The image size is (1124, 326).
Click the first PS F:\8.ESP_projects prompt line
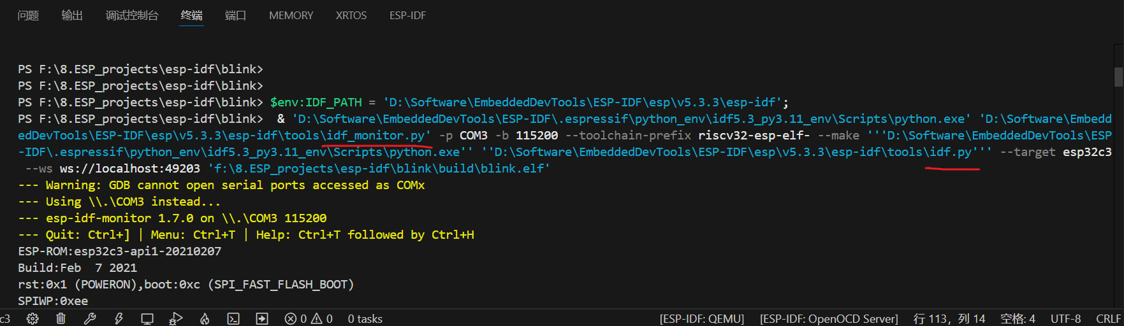[x=140, y=69]
